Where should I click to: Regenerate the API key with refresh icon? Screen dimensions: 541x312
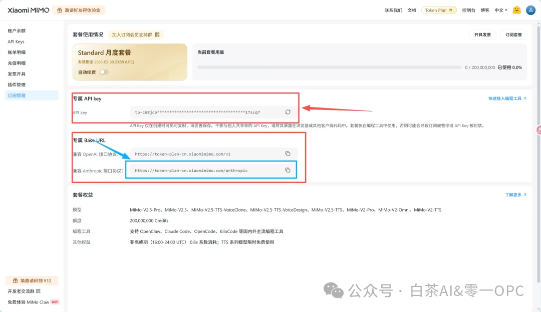[288, 112]
